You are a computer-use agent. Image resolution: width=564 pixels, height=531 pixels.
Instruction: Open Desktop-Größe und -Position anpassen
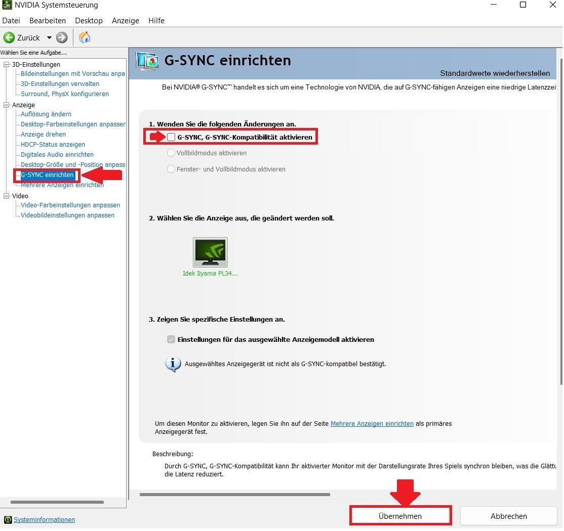(73, 164)
